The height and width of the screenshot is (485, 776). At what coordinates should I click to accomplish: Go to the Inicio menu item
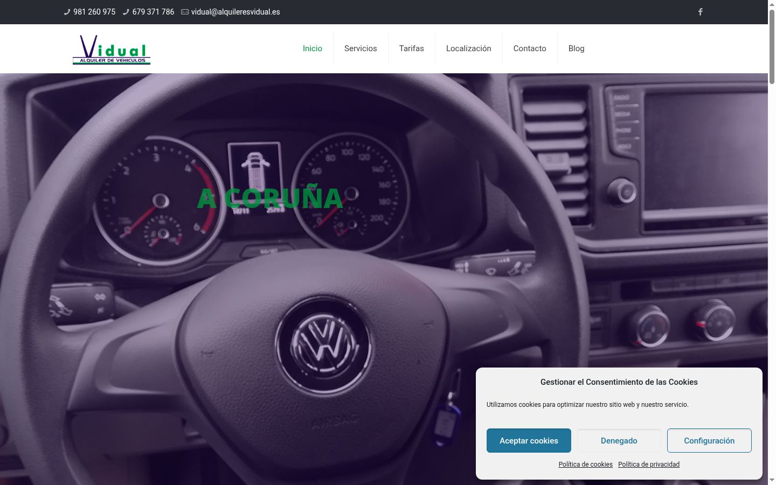[313, 48]
